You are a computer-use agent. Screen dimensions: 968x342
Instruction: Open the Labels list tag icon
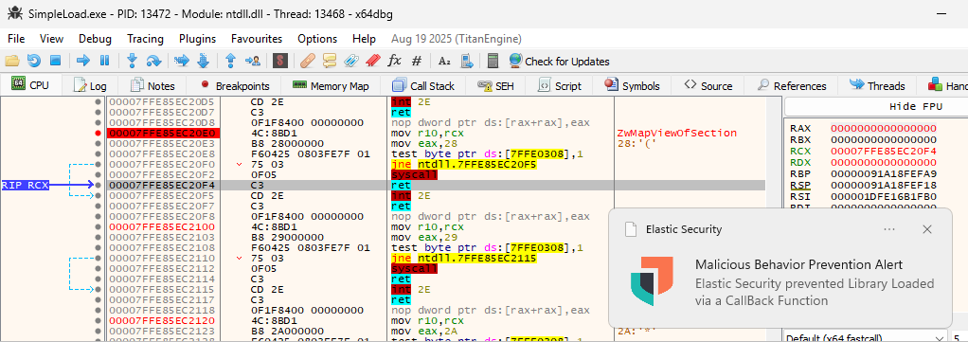[351, 62]
